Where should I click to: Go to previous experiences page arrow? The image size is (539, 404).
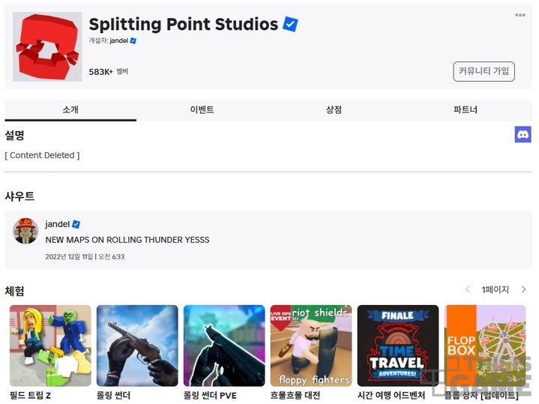(468, 289)
